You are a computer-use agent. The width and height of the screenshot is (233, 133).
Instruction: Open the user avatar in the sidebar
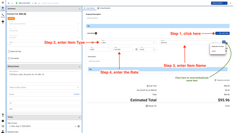point(3,132)
